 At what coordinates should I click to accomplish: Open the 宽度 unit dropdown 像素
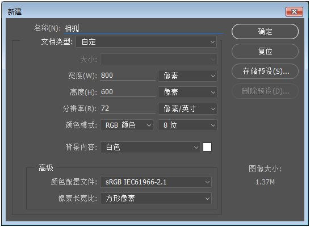[187, 75]
